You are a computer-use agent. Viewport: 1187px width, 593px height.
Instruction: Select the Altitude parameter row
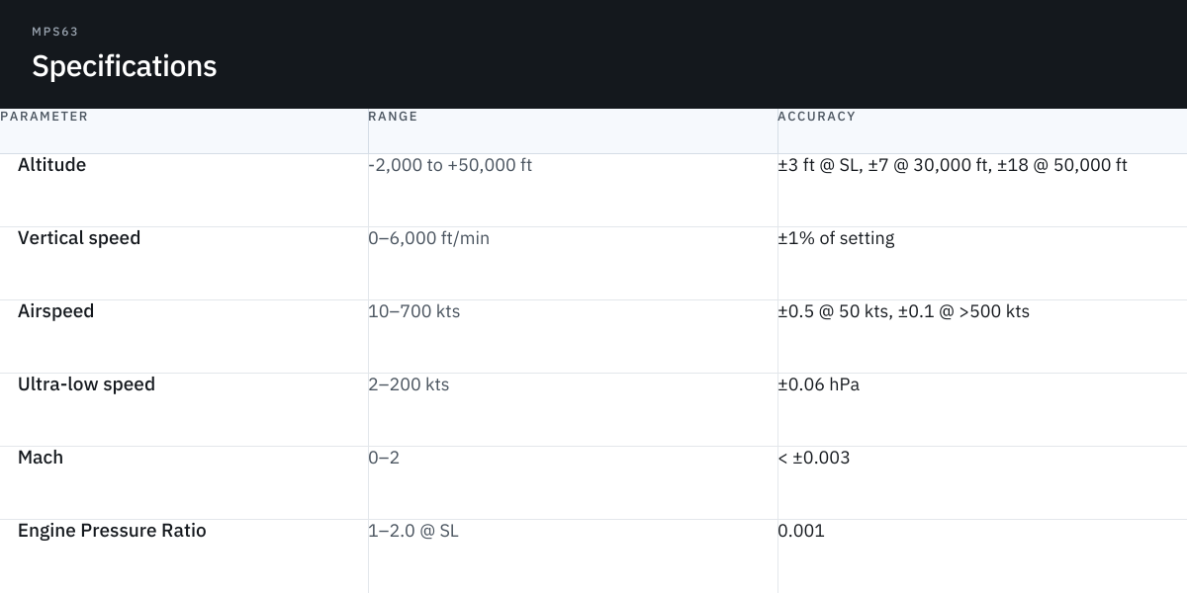tap(593, 191)
